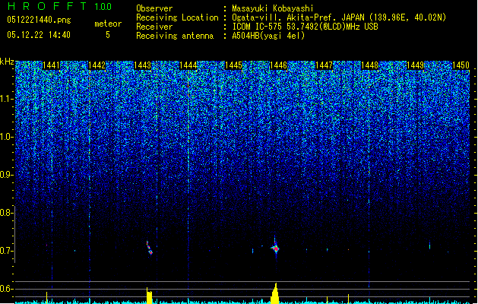This screenshot has height=304, width=478.
Task: Click the yellow power block under 1443
Action: (149, 296)
